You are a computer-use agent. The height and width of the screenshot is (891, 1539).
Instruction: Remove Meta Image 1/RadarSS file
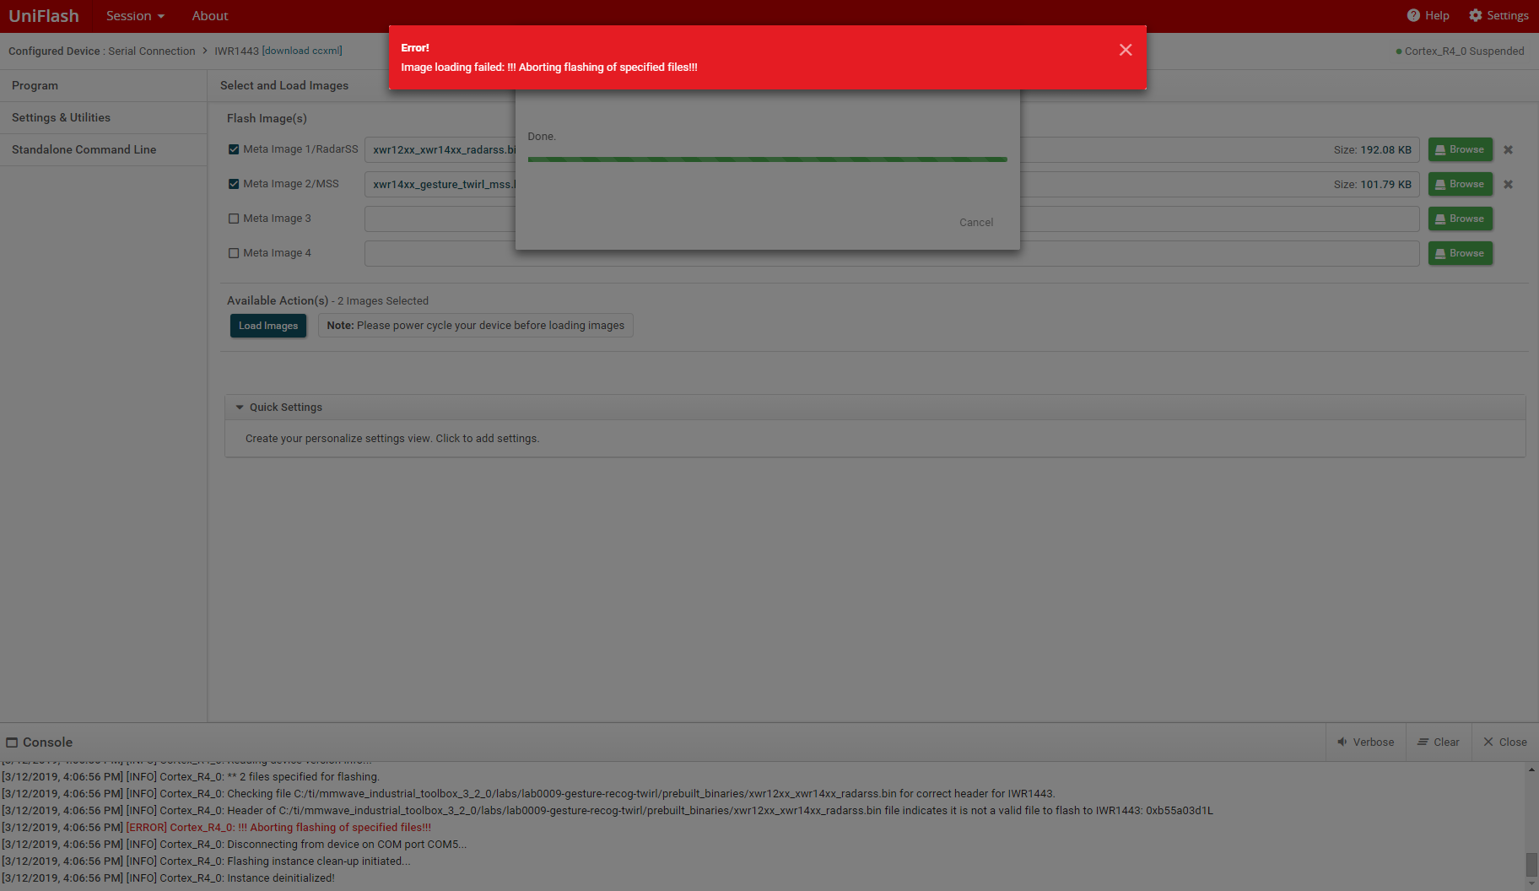coord(1508,150)
